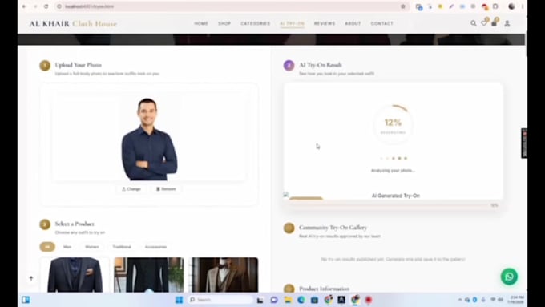This screenshot has width=545, height=307.
Task: Click the AL KHAIR Cloth House logo
Action: (x=73, y=23)
